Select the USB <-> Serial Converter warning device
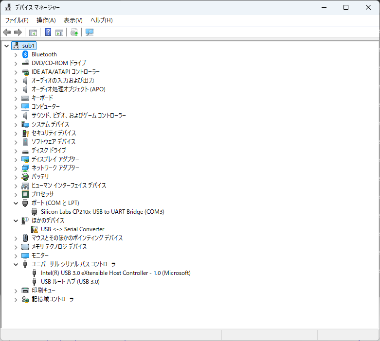 pyautogui.click(x=72, y=229)
